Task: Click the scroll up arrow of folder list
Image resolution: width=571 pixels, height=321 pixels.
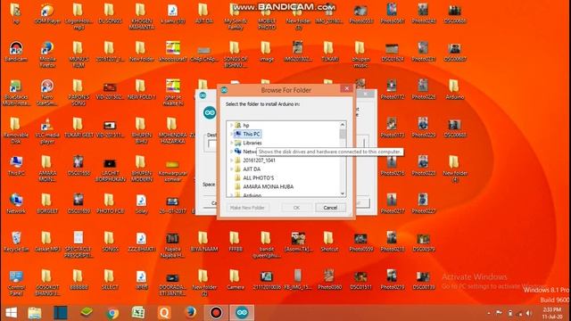Action: point(343,125)
